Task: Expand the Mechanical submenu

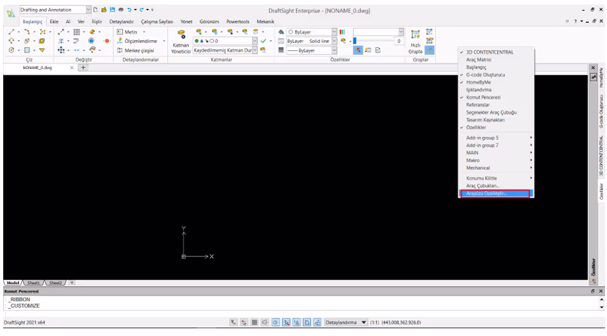Action: pyautogui.click(x=496, y=167)
